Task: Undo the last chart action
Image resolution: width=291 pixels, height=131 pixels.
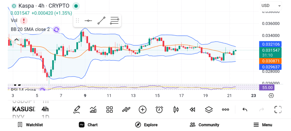Action: tap(245, 109)
